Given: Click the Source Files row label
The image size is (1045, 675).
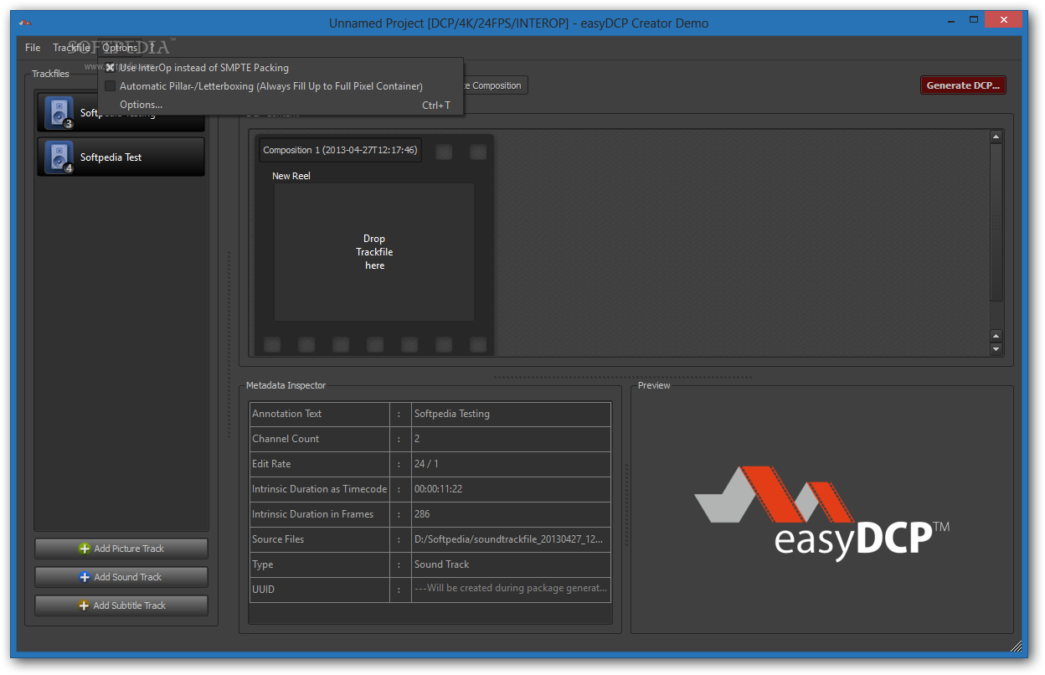Looking at the screenshot, I should point(279,539).
